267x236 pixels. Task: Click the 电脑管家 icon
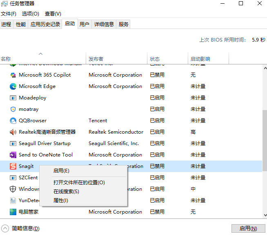pos(13,212)
